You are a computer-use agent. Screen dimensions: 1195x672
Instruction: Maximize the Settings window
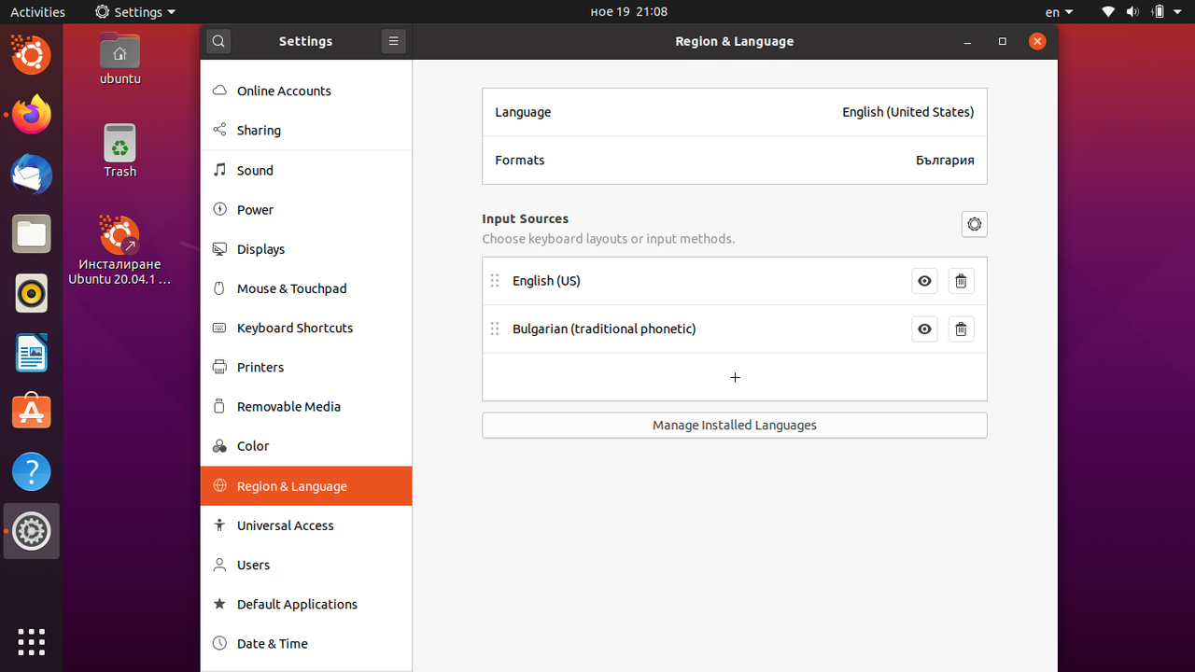[x=1003, y=41]
